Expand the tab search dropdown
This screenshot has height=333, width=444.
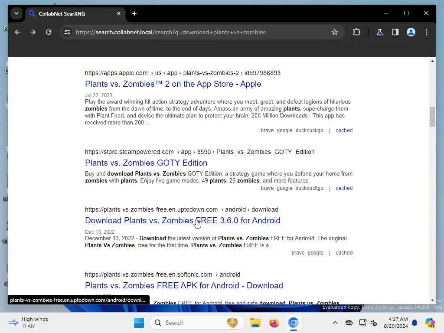(x=16, y=13)
